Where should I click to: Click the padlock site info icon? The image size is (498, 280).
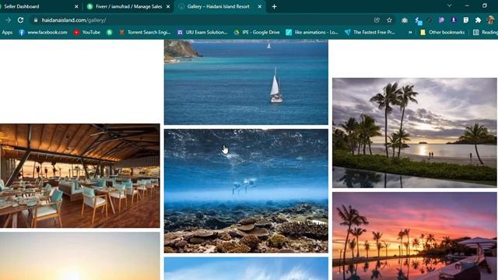36,20
